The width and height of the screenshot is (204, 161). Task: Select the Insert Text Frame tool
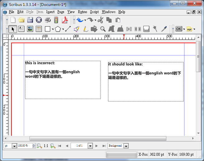pyautogui.click(x=21, y=29)
